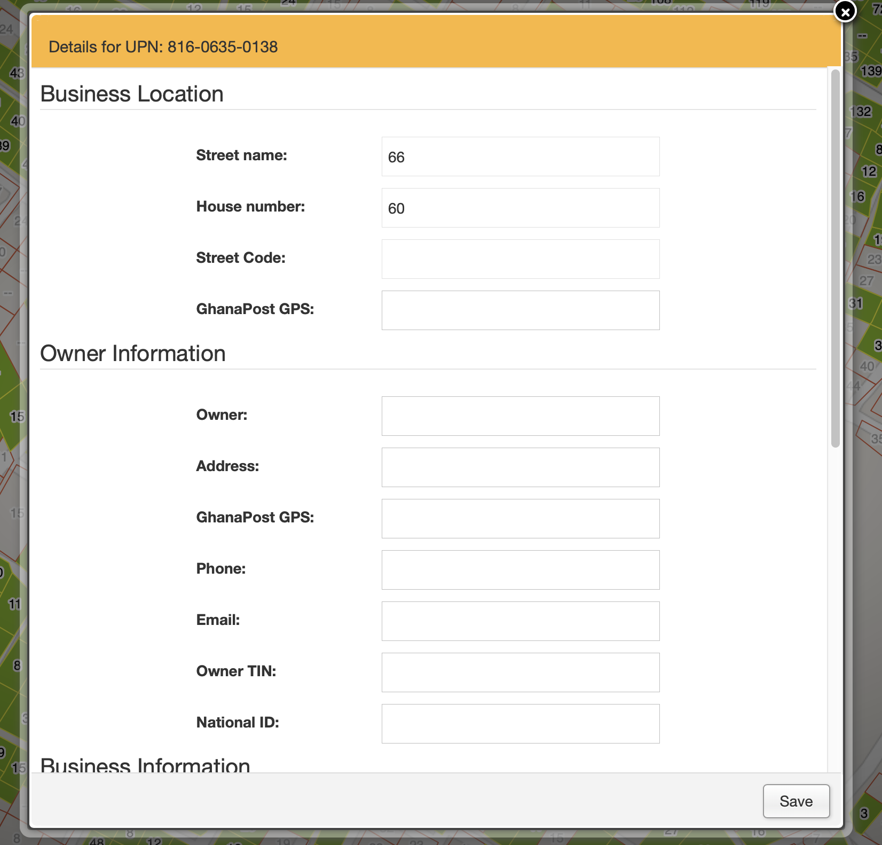The width and height of the screenshot is (882, 845).
Task: Select the National ID input field
Action: tap(520, 724)
